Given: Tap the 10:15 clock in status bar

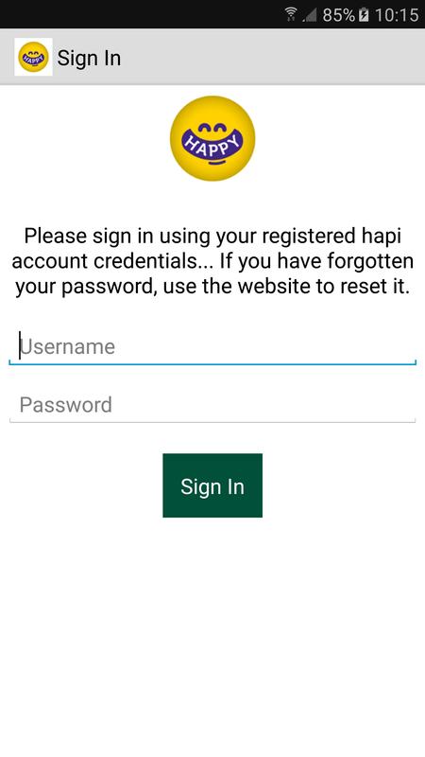Looking at the screenshot, I should [397, 15].
